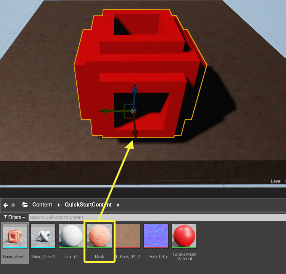Click the forward navigation arrow
Screen dimensions: 286x274
13,205
